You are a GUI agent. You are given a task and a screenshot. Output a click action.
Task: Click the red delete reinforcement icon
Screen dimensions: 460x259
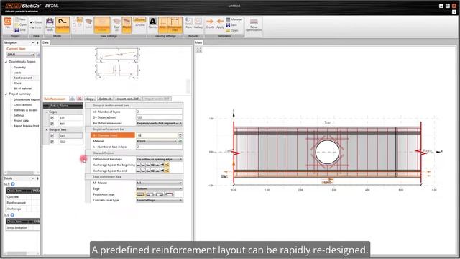coord(79,99)
